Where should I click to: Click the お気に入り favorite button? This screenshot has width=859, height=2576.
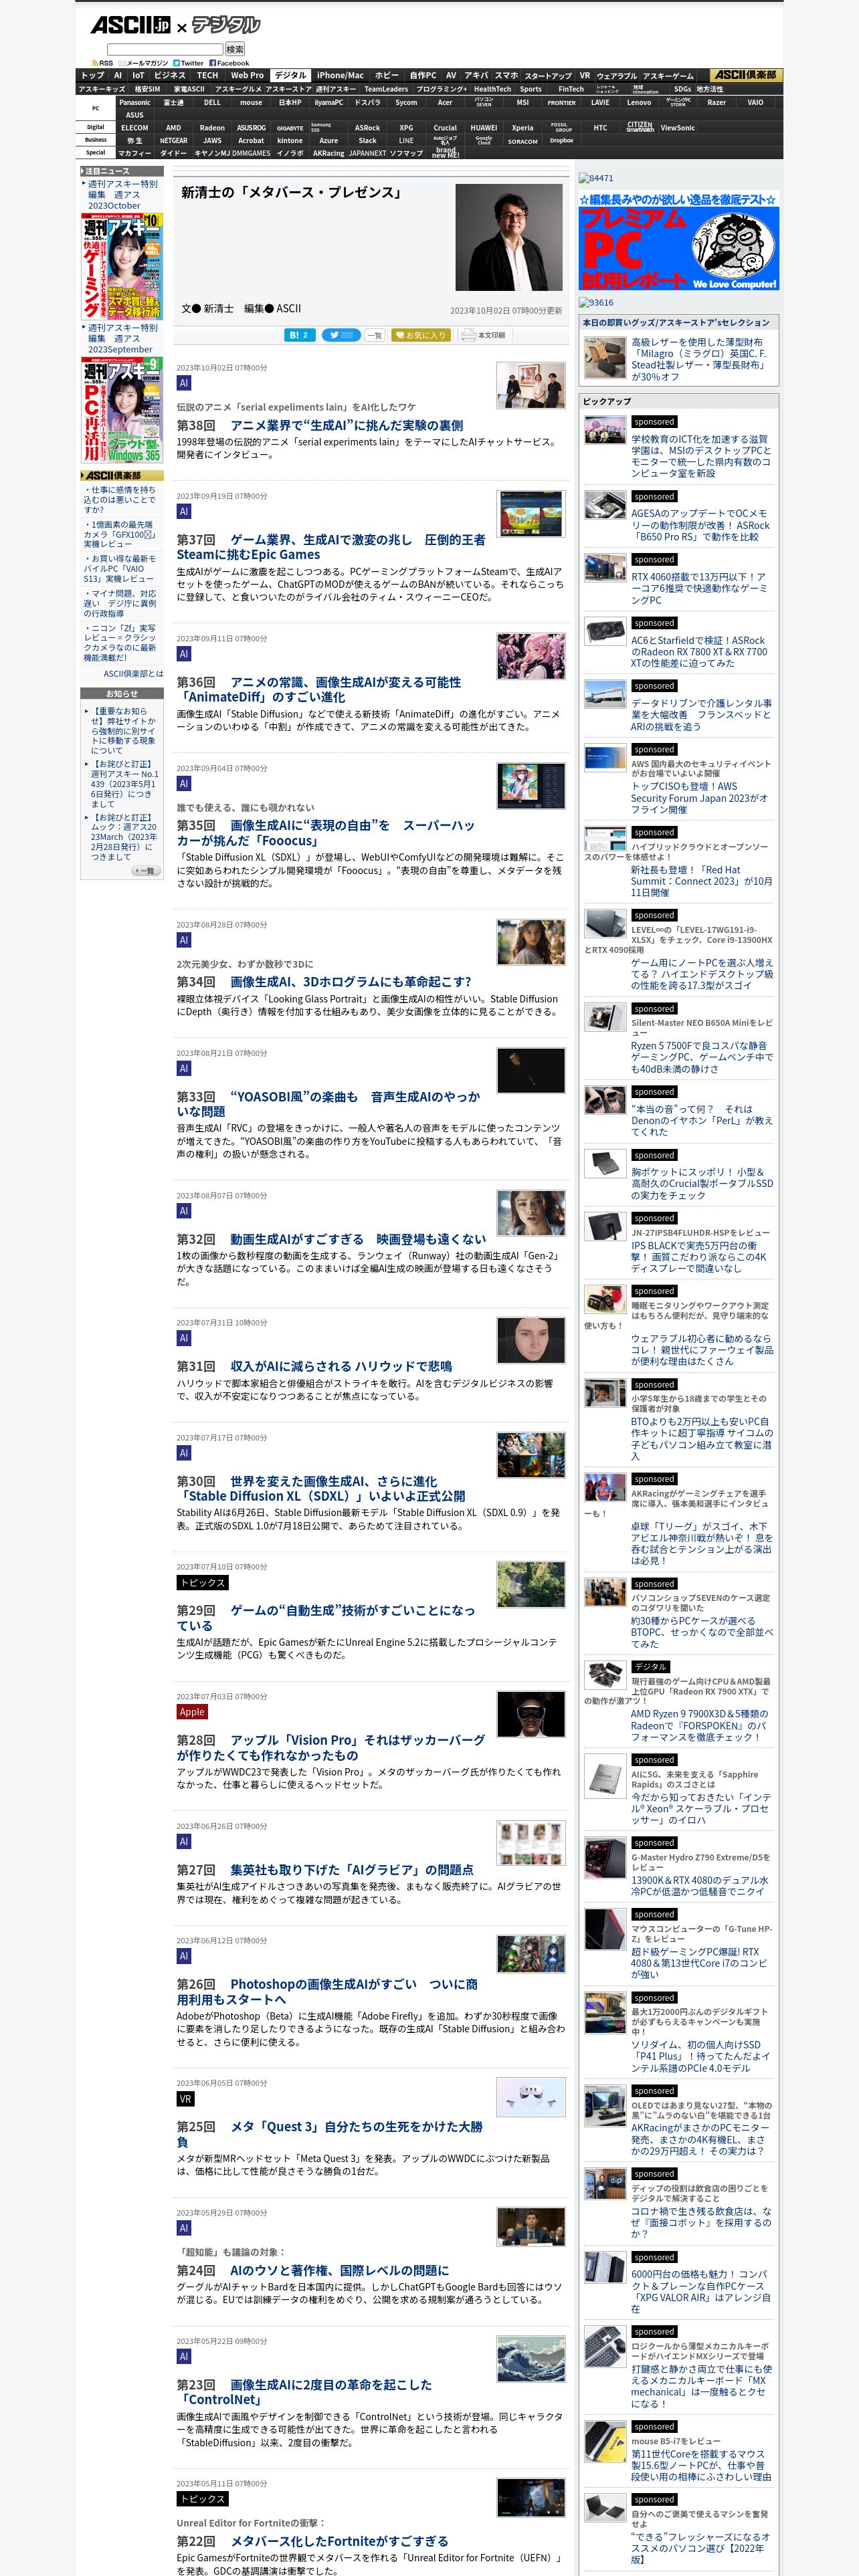[x=420, y=335]
